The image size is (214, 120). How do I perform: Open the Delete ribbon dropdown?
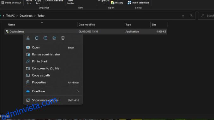click(x=49, y=2)
